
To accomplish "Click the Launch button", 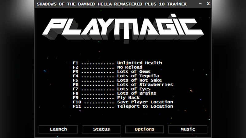I will pyautogui.click(x=58, y=129).
